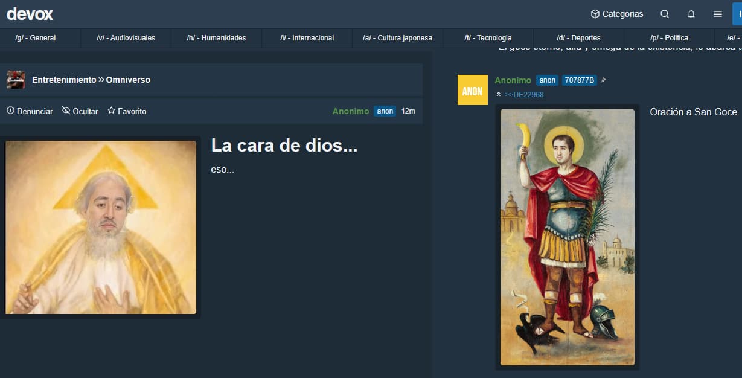Report the thread with Denunciar
The width and height of the screenshot is (742, 378).
point(30,111)
